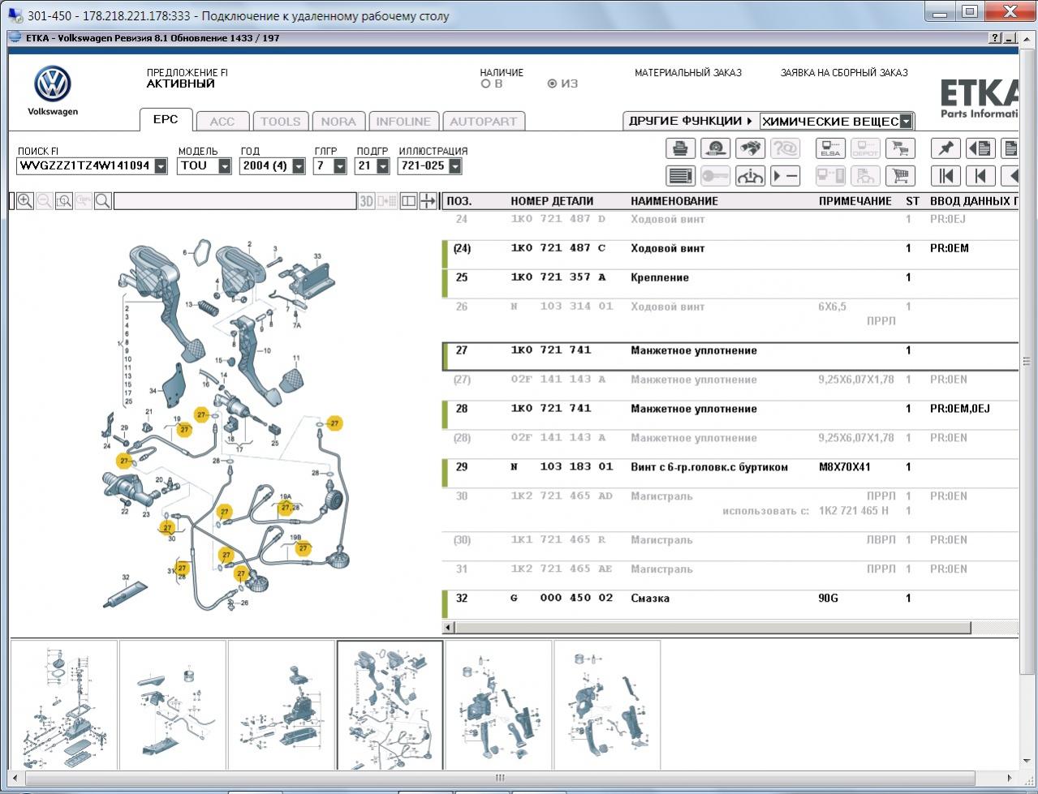
Task: Open the ГЛГР main group dropdown
Action: (340, 166)
